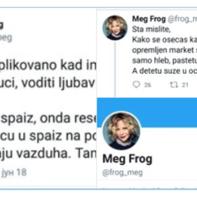The height and width of the screenshot is (197, 197).
Task: Click the tweet line "opremljen market"
Action: tap(164, 50)
